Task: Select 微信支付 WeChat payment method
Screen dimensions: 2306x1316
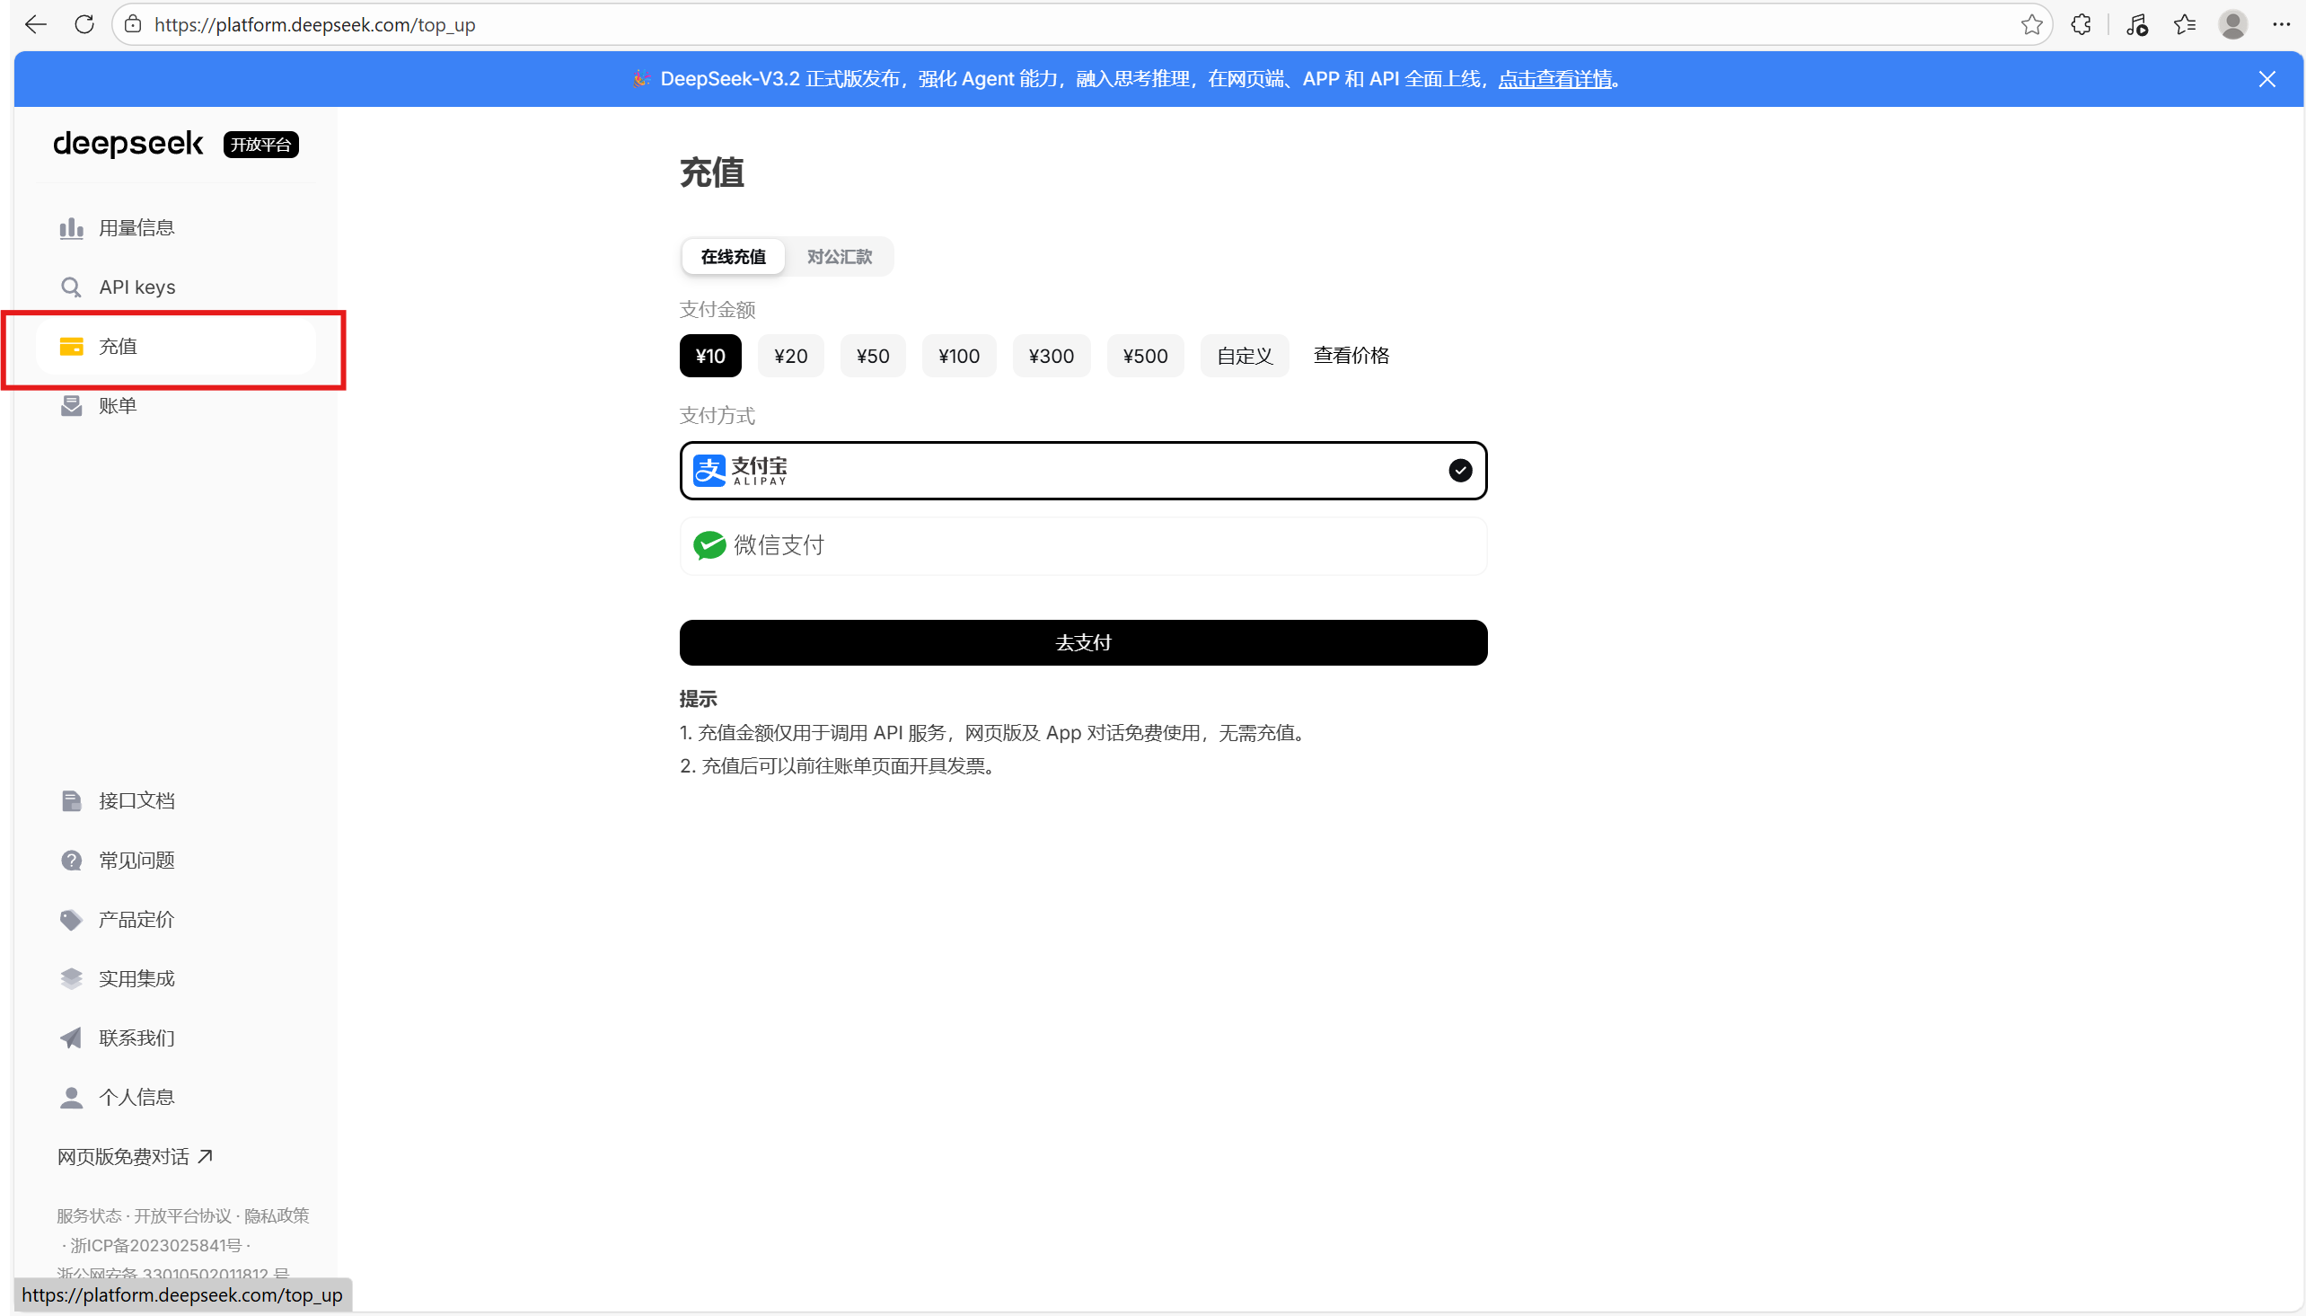Action: pyautogui.click(x=1082, y=546)
